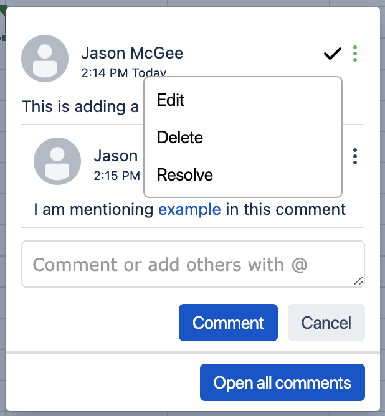The image size is (385, 416).
Task: Click Jason McGee's top avatar icon
Action: [x=45, y=59]
